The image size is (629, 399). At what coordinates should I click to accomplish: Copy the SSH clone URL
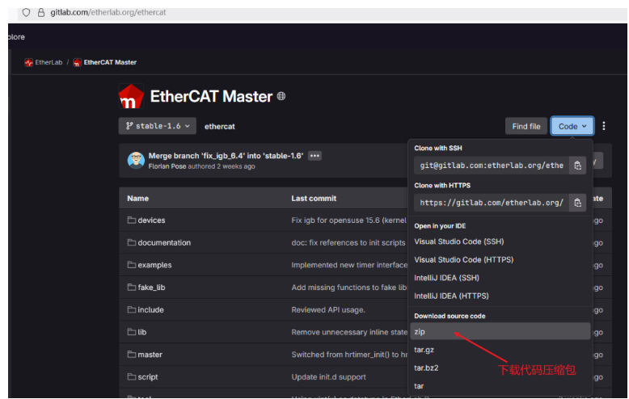(577, 165)
